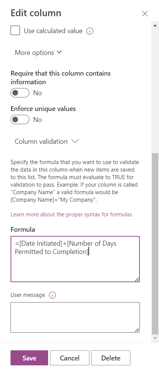Enable the Use calculated value checkbox
159x371 pixels.
click(x=15, y=31)
